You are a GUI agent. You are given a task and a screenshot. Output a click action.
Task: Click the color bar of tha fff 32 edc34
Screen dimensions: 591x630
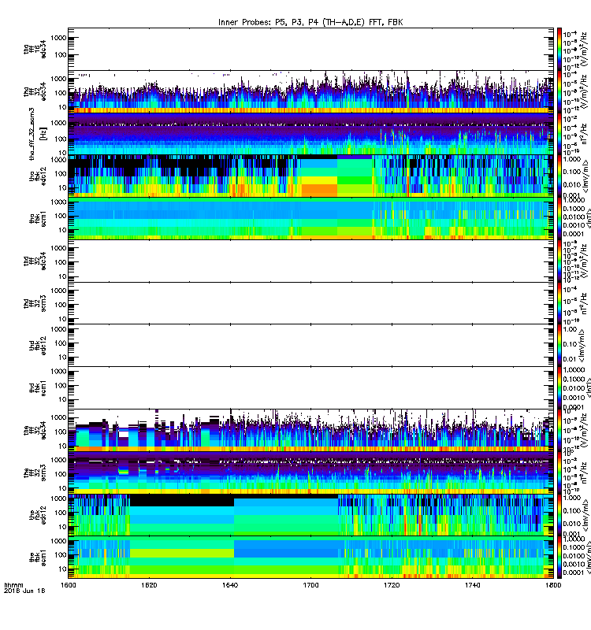coord(559,91)
